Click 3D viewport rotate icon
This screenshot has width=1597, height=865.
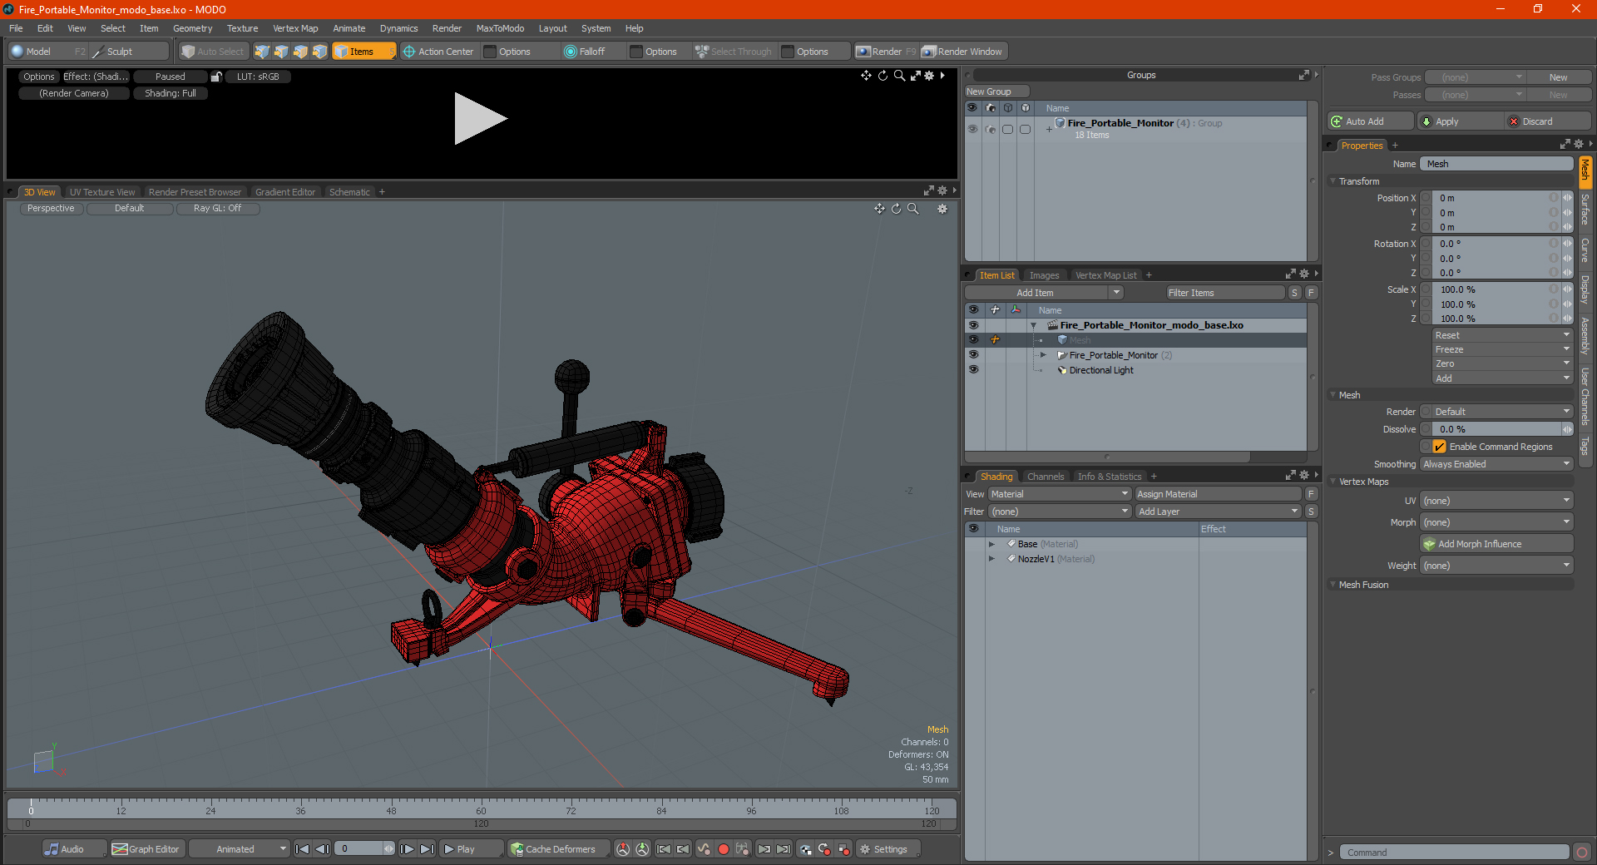click(897, 209)
